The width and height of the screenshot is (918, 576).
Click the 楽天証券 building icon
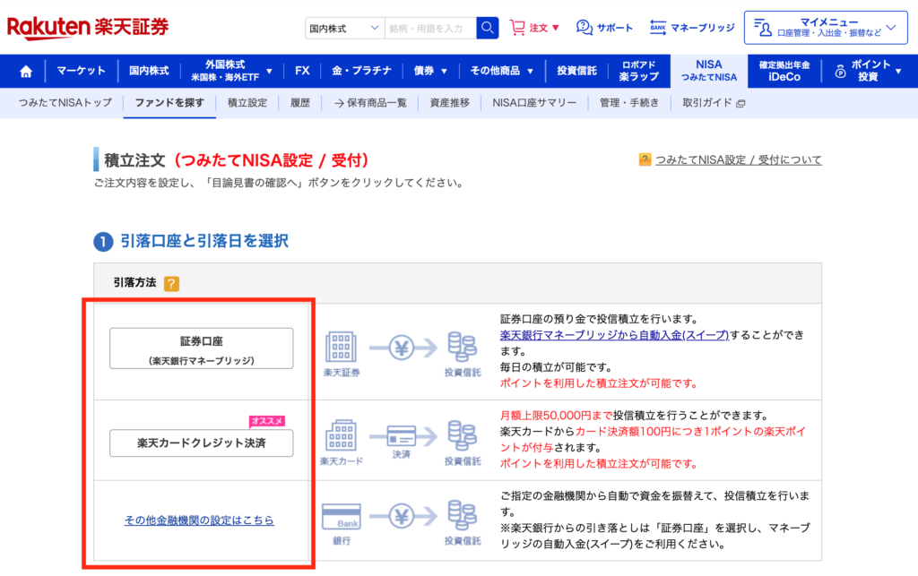(x=341, y=347)
